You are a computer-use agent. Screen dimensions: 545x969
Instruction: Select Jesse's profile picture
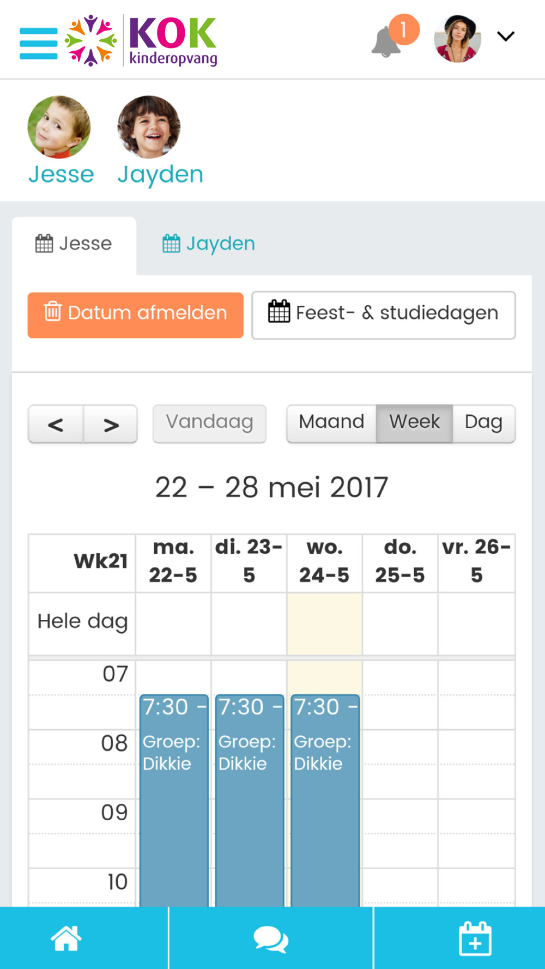59,127
